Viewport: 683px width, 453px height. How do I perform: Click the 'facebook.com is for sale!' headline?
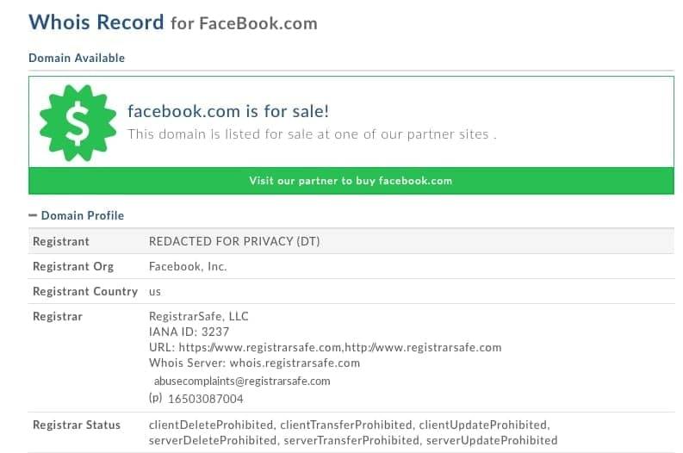pyautogui.click(x=228, y=111)
